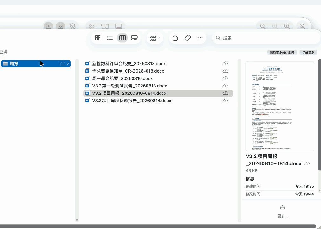
Task: Select the 周报 folder in column
Action: (36, 64)
